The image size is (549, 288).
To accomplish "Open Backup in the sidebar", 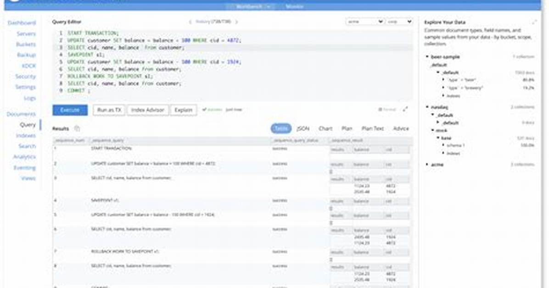I will [27, 55].
